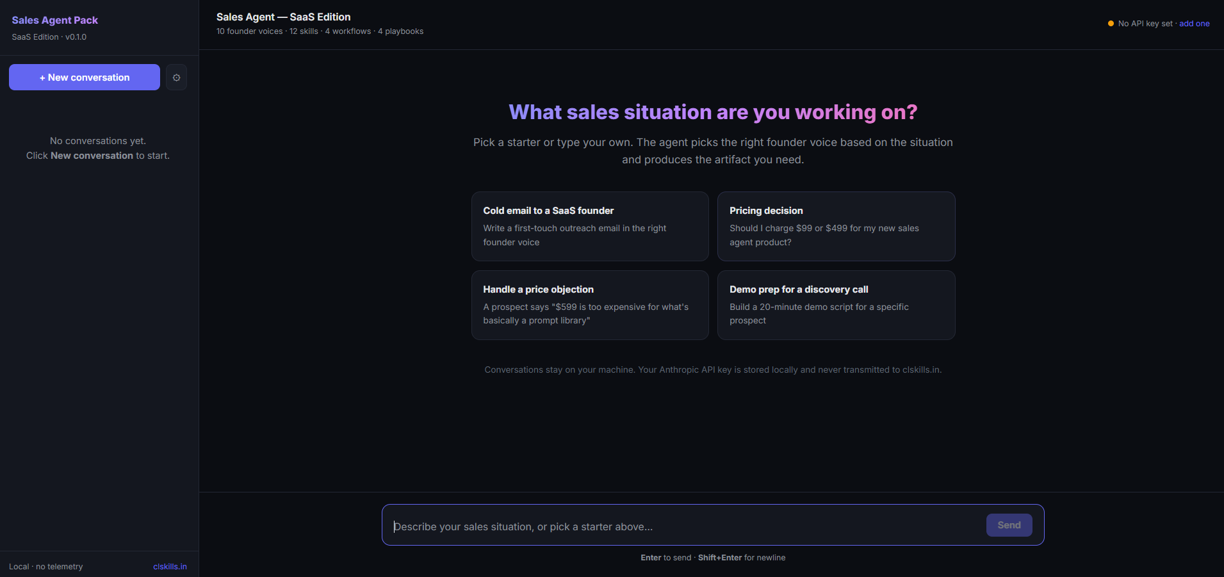
Task: Open 'Demo prep for a discovery call' starter
Action: coord(836,305)
